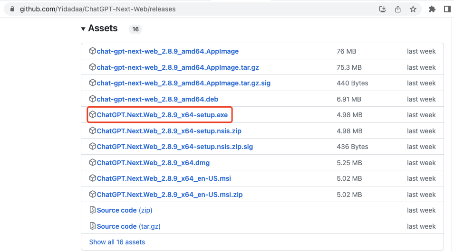This screenshot has height=251, width=454.
Task: Click the lock icon in address bar
Action: [12, 9]
